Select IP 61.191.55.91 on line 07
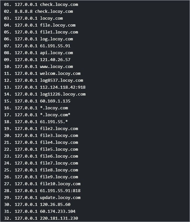The width and height of the screenshot is (190, 222). click(x=55, y=46)
